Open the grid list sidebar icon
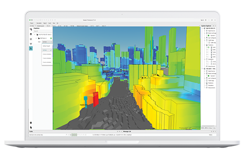The height and width of the screenshot is (158, 244). (x=31, y=39)
